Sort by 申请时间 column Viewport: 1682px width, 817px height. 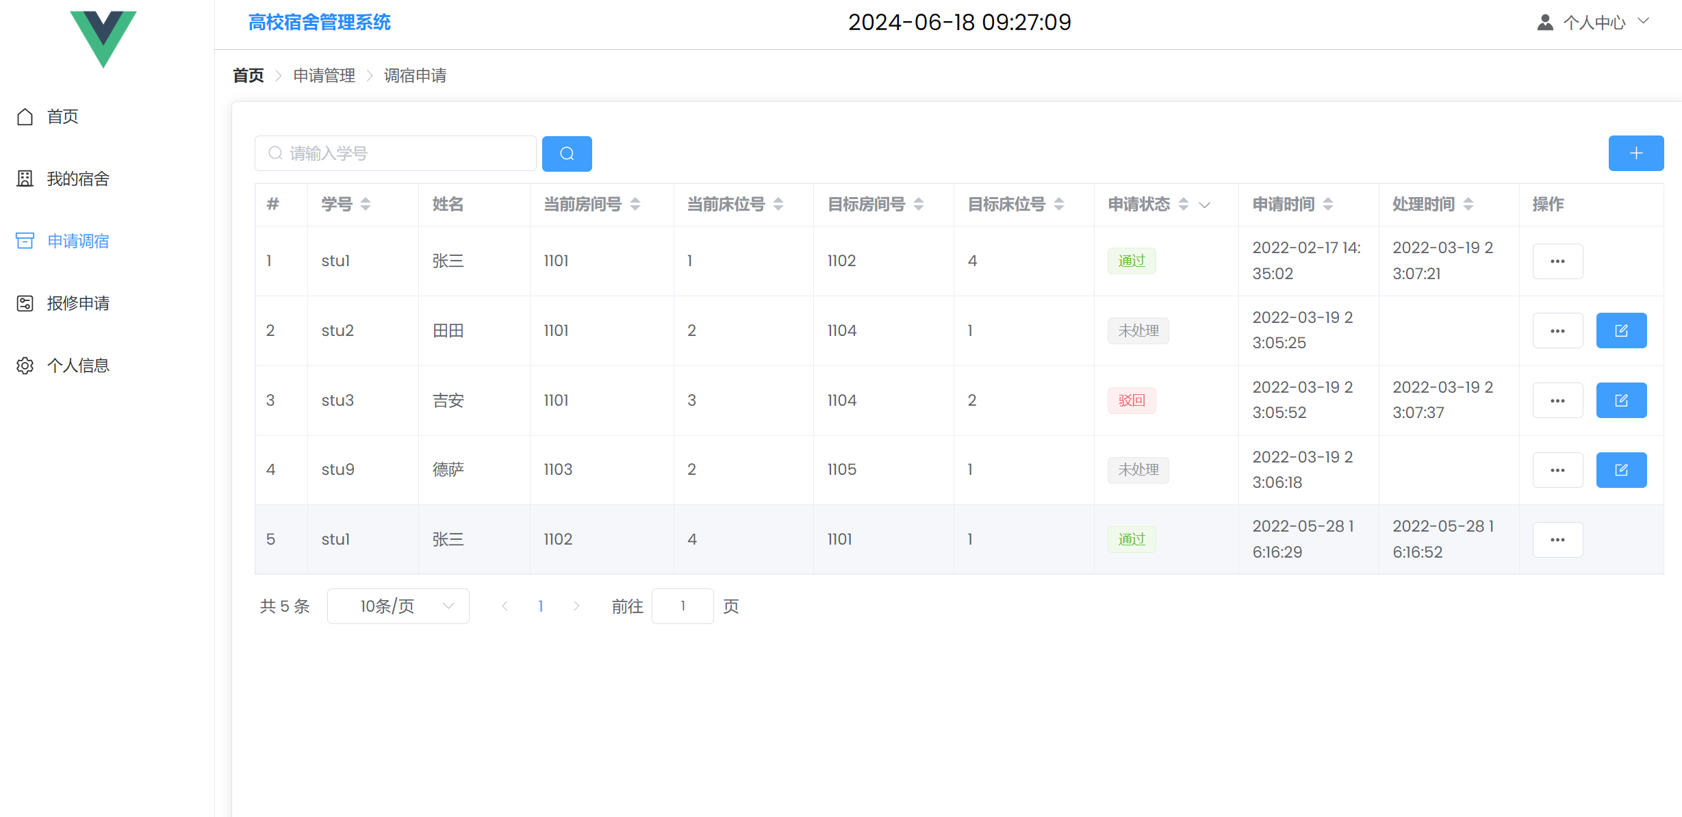click(1328, 204)
